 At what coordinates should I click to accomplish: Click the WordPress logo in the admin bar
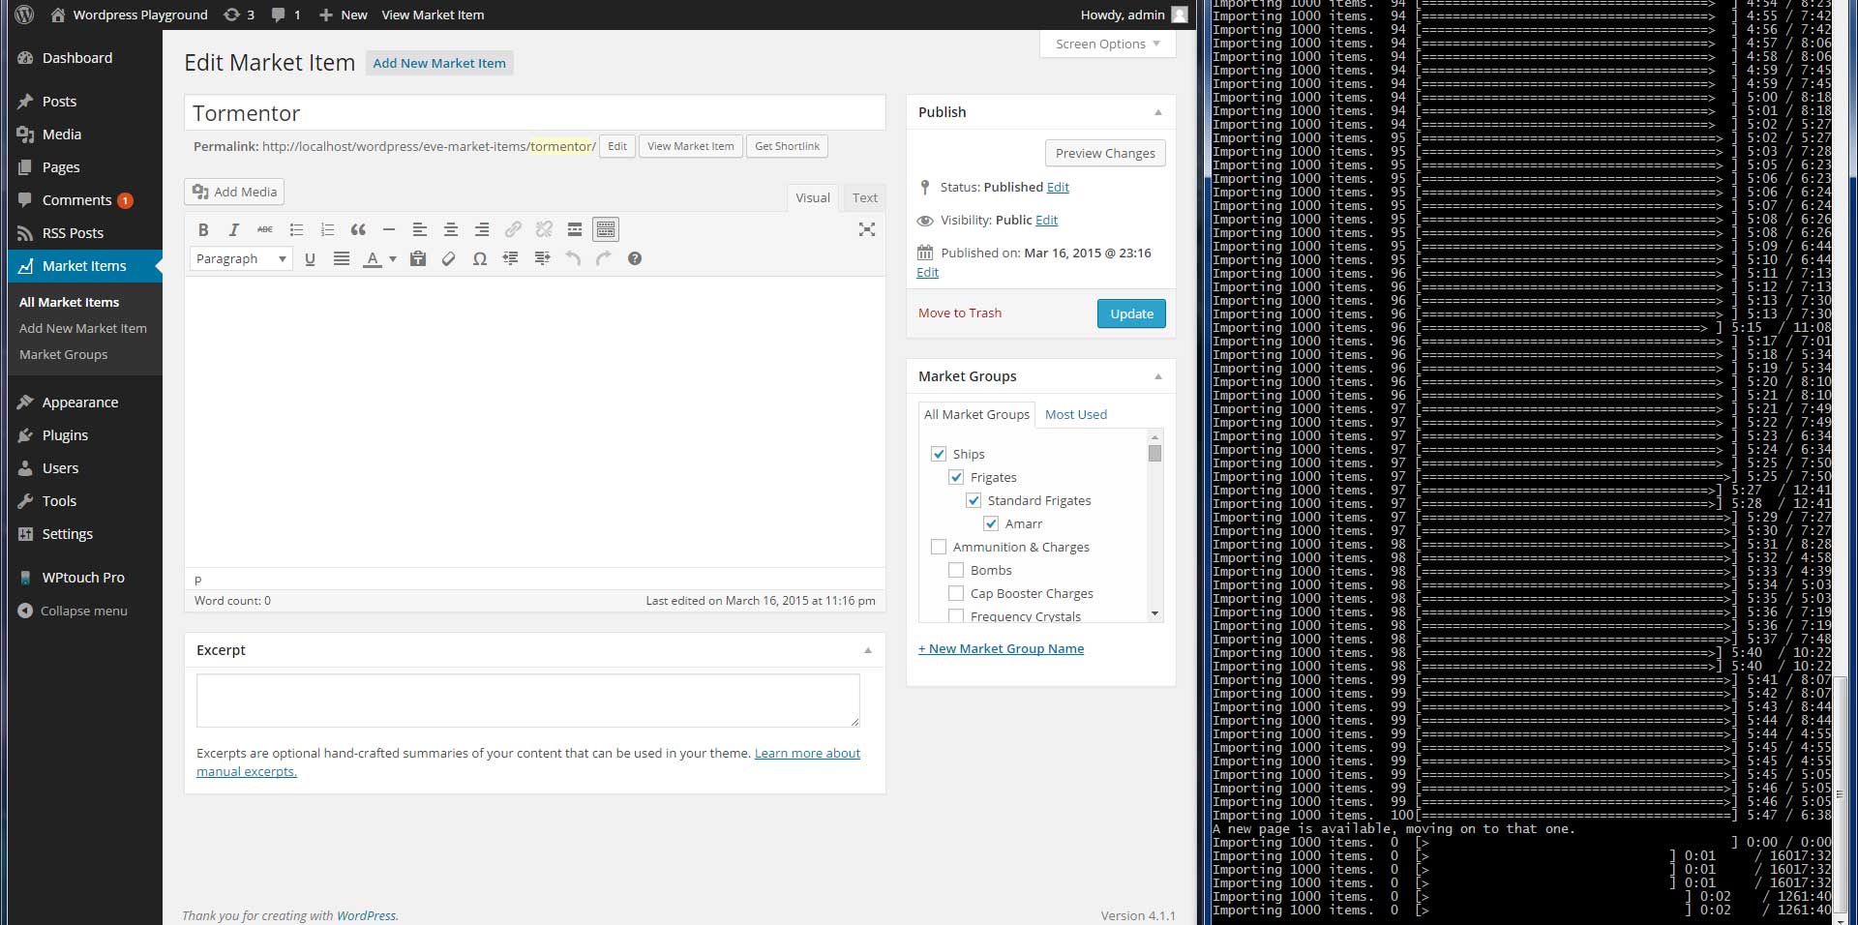(x=25, y=15)
